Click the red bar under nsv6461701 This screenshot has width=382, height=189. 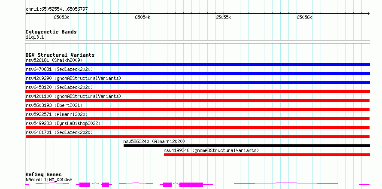tap(197, 137)
